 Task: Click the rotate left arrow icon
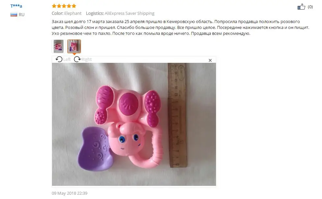tap(59, 59)
